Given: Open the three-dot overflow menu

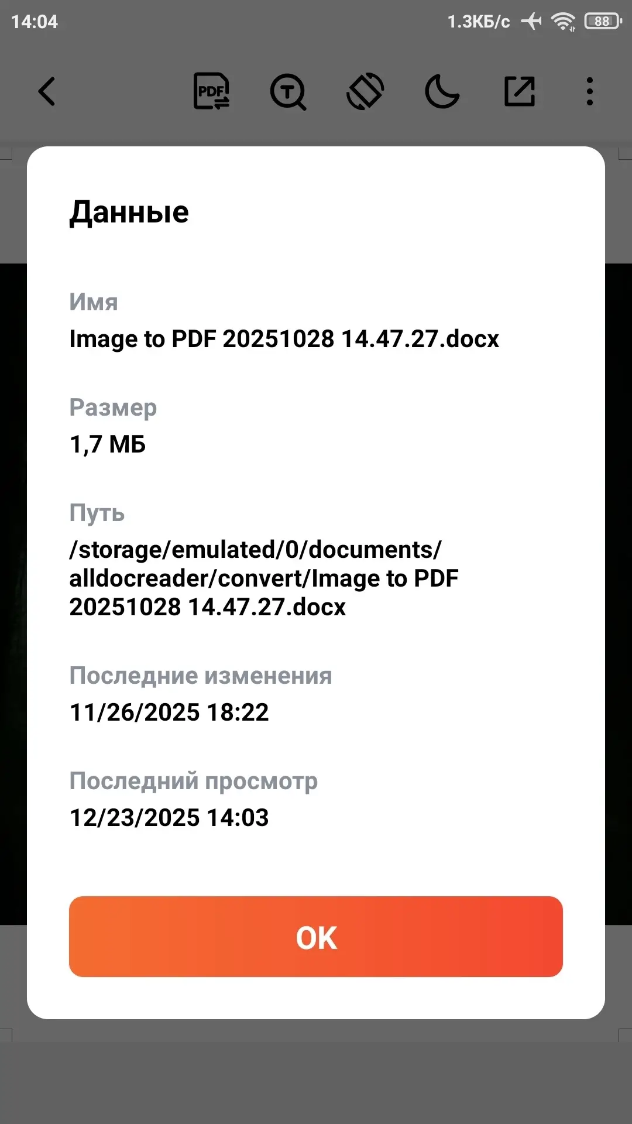Looking at the screenshot, I should pyautogui.click(x=590, y=92).
